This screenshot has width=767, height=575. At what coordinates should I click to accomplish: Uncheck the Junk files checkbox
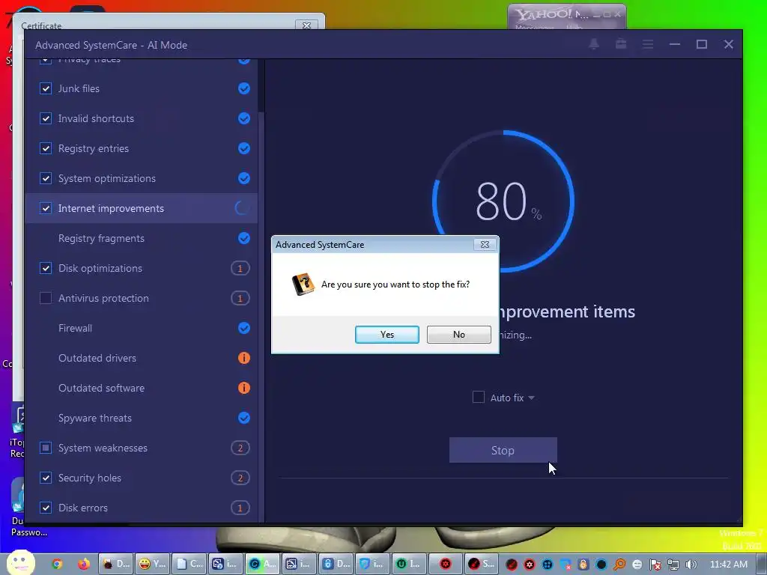coord(46,88)
